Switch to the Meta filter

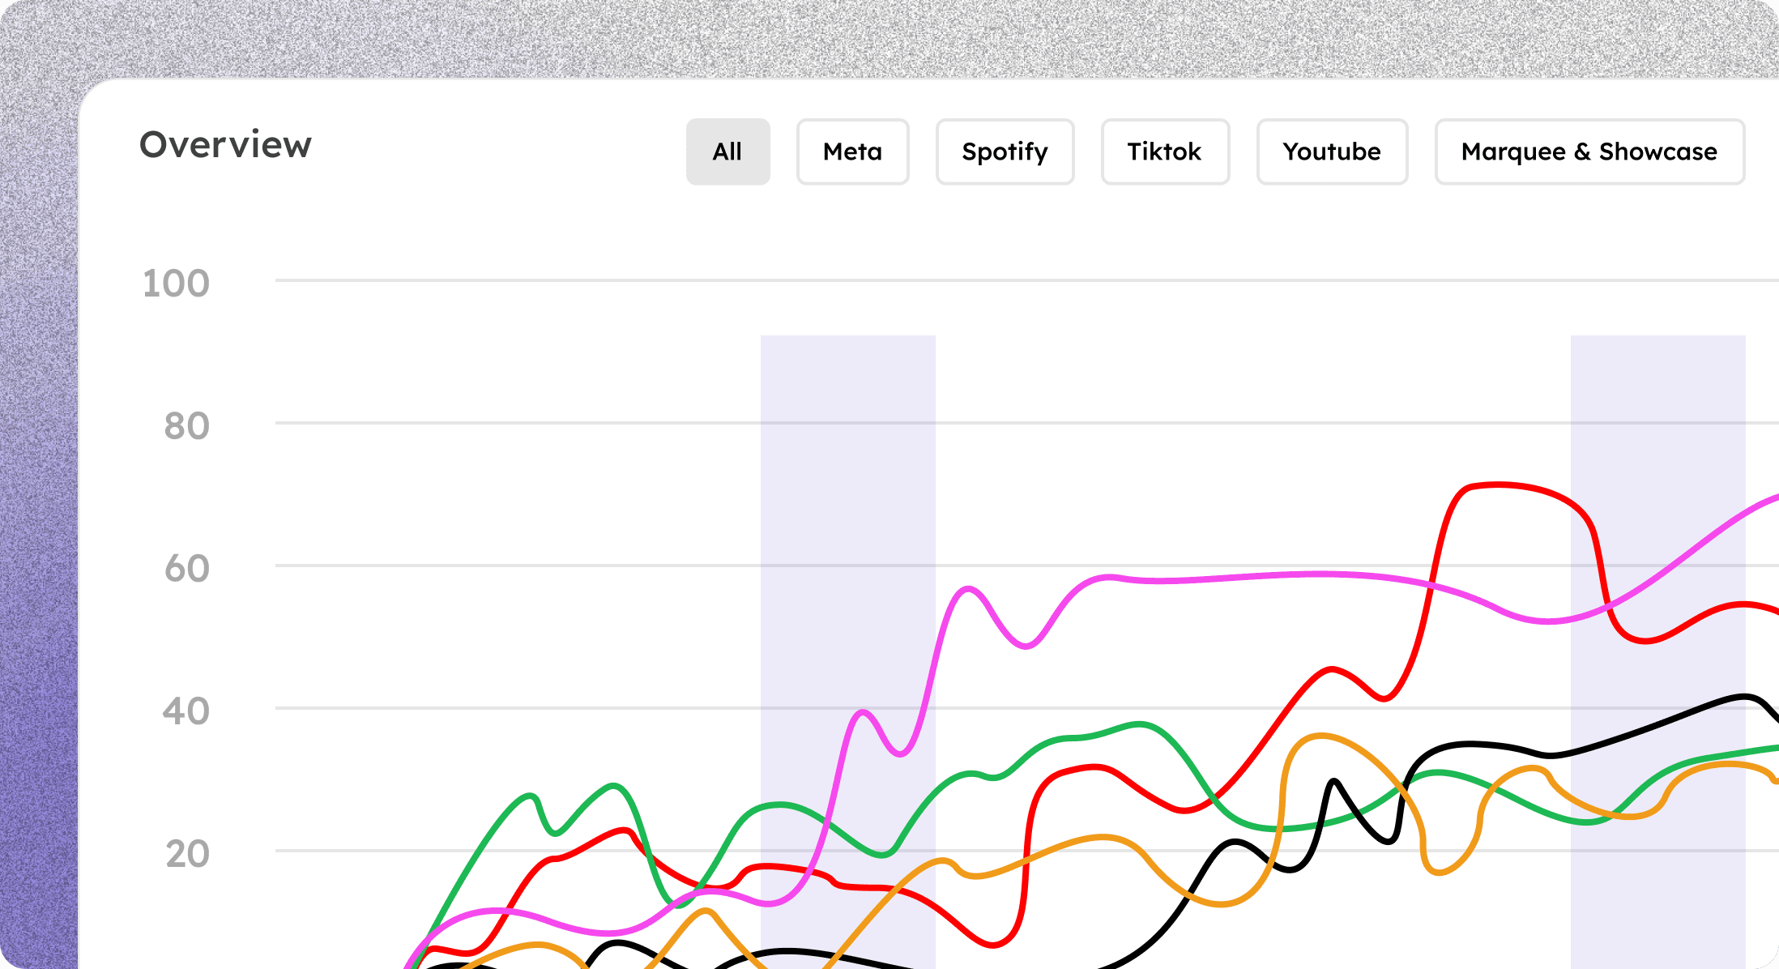tap(852, 152)
